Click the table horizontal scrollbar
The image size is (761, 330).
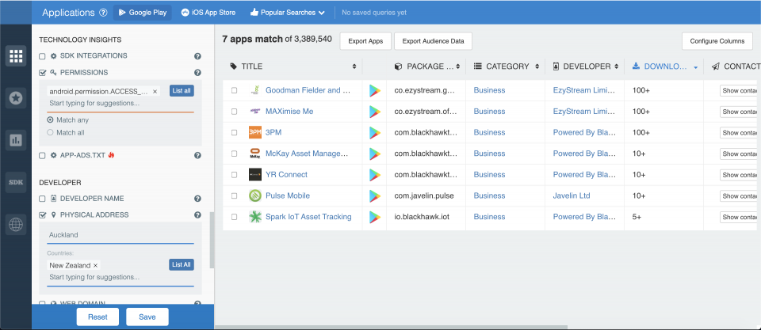391,327
